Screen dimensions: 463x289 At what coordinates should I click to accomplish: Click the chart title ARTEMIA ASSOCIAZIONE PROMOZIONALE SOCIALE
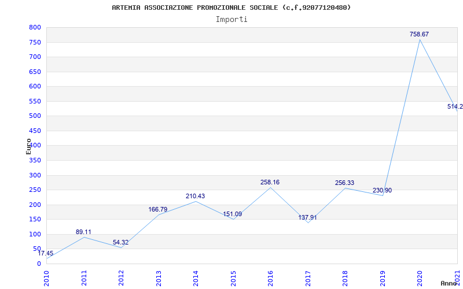231,8
